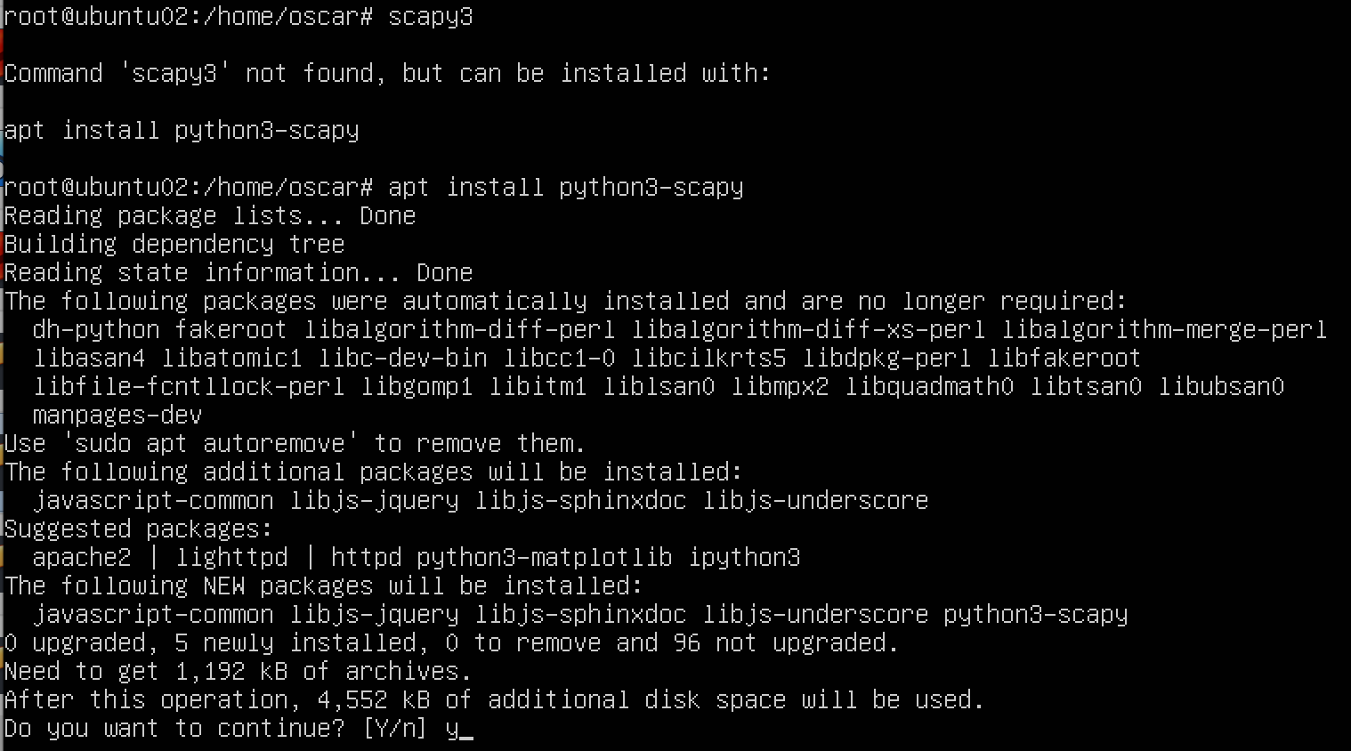1351x751 pixels.
Task: Click the 'libfile-fcntllock-perl' package name
Action: 188,386
